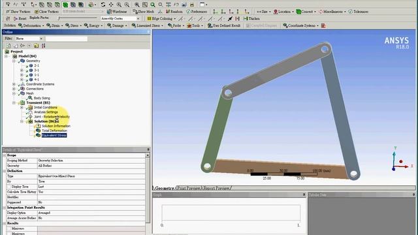Select Body Sizing in tree
Viewport: 418px width, 235px height.
42,98
